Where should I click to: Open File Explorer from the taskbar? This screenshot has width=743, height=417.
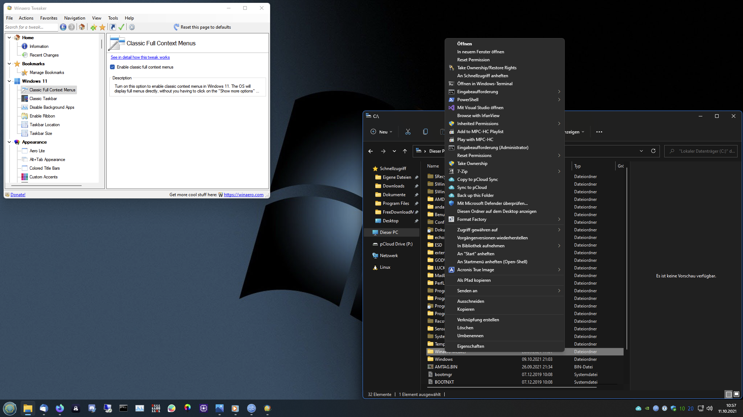(28, 408)
